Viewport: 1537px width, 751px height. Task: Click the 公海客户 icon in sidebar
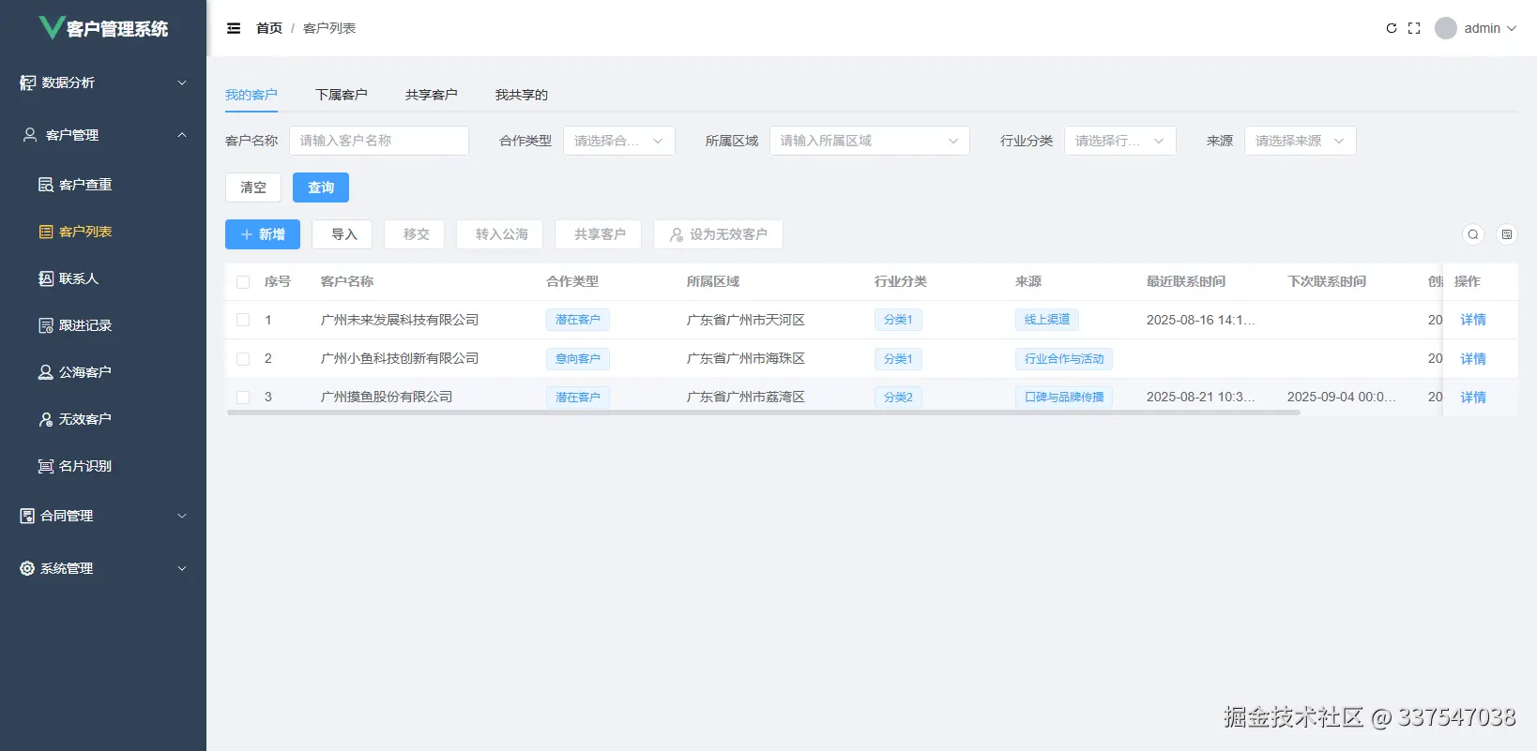[x=45, y=372]
